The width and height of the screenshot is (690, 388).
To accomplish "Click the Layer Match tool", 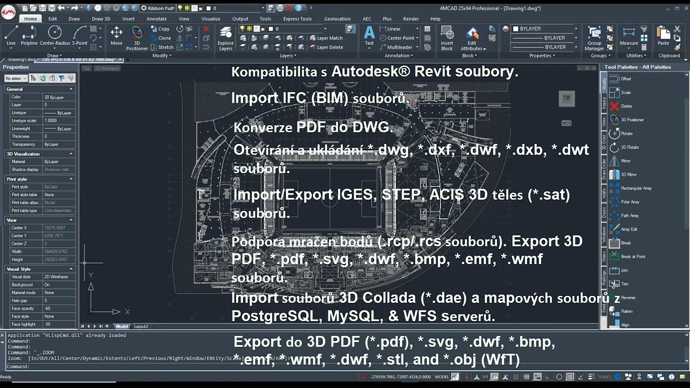I will click(326, 38).
